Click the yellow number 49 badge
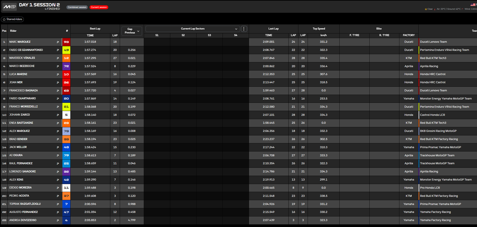The image size is (477, 227). [x=66, y=50]
